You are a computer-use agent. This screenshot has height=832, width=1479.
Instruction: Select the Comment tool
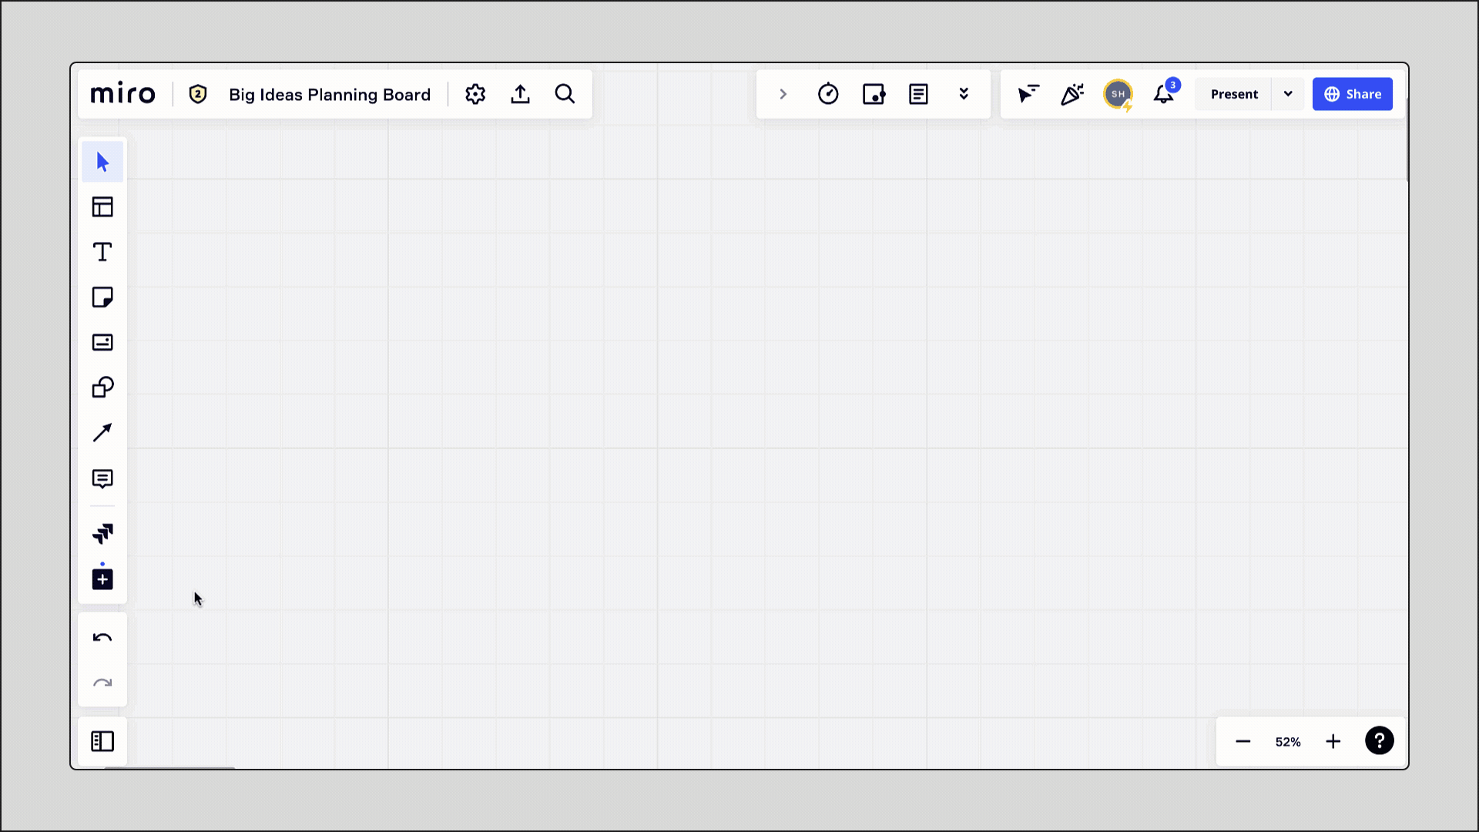pos(102,478)
